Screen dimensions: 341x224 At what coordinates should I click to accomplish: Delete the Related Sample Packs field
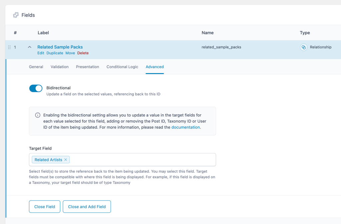(83, 53)
